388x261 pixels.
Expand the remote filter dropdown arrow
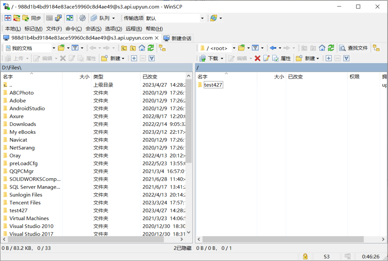pyautogui.click(x=262, y=48)
